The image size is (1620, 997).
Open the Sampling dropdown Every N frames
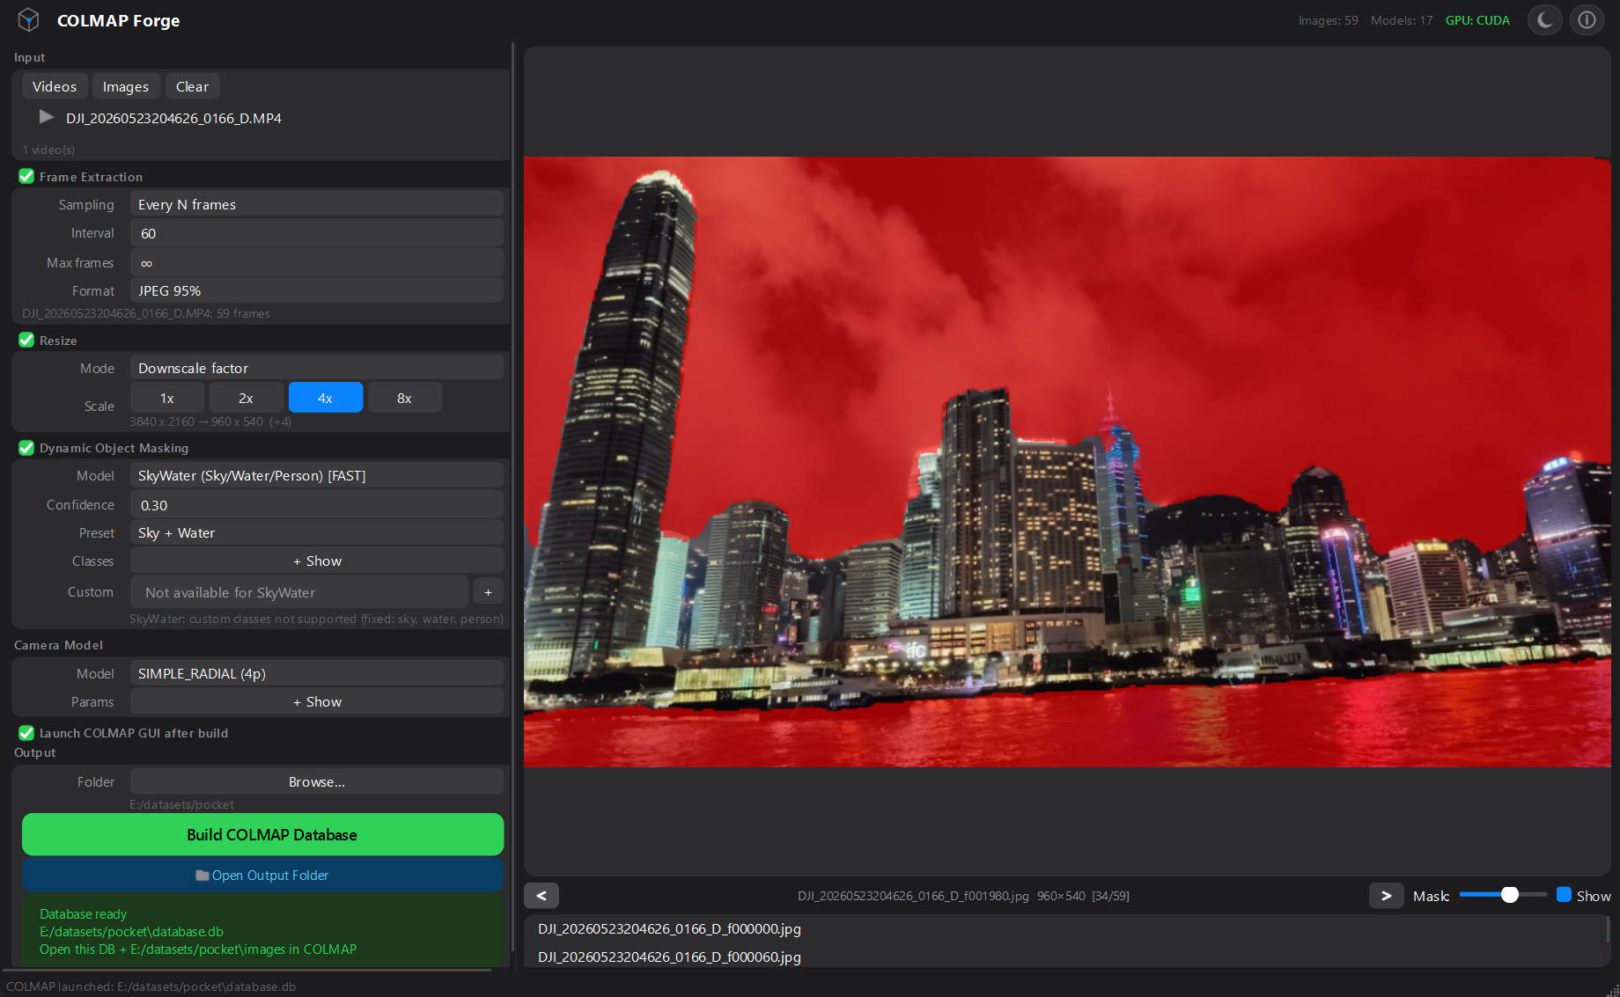[317, 204]
